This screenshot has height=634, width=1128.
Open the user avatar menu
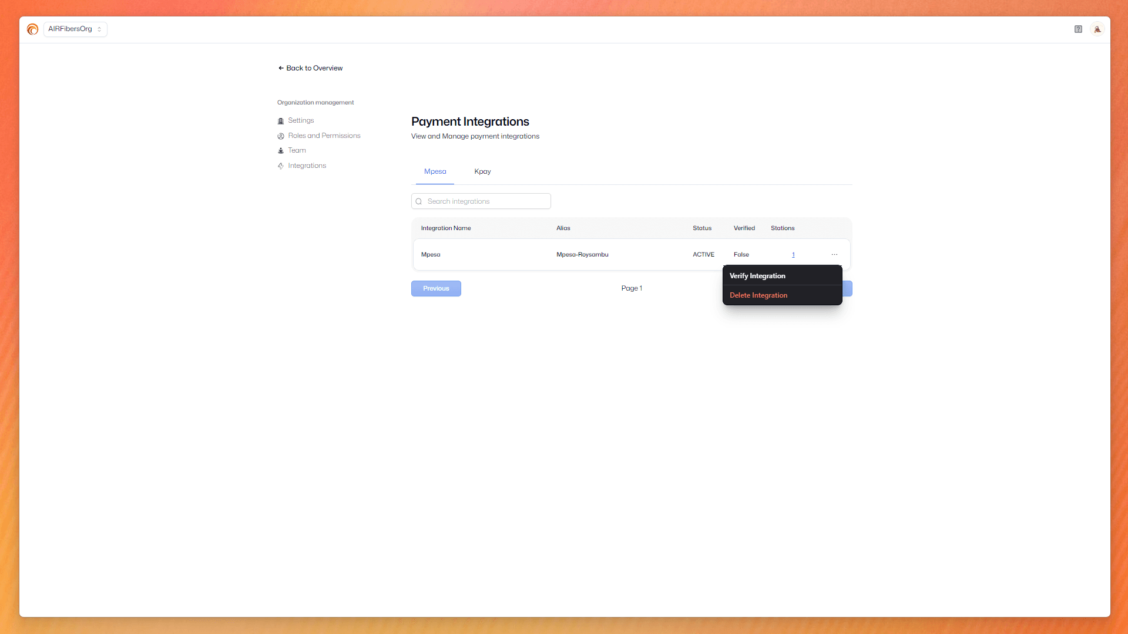(1097, 29)
